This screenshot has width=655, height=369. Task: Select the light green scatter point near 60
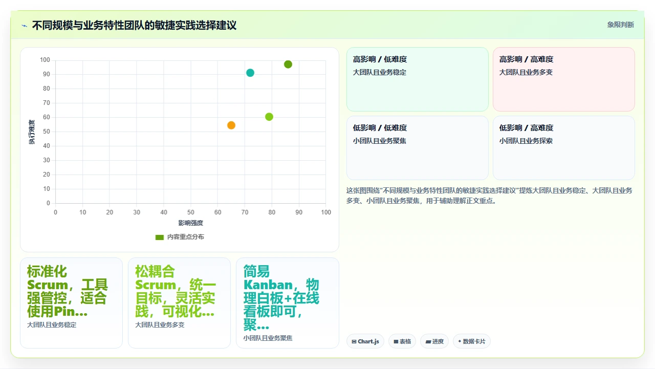[x=269, y=117]
